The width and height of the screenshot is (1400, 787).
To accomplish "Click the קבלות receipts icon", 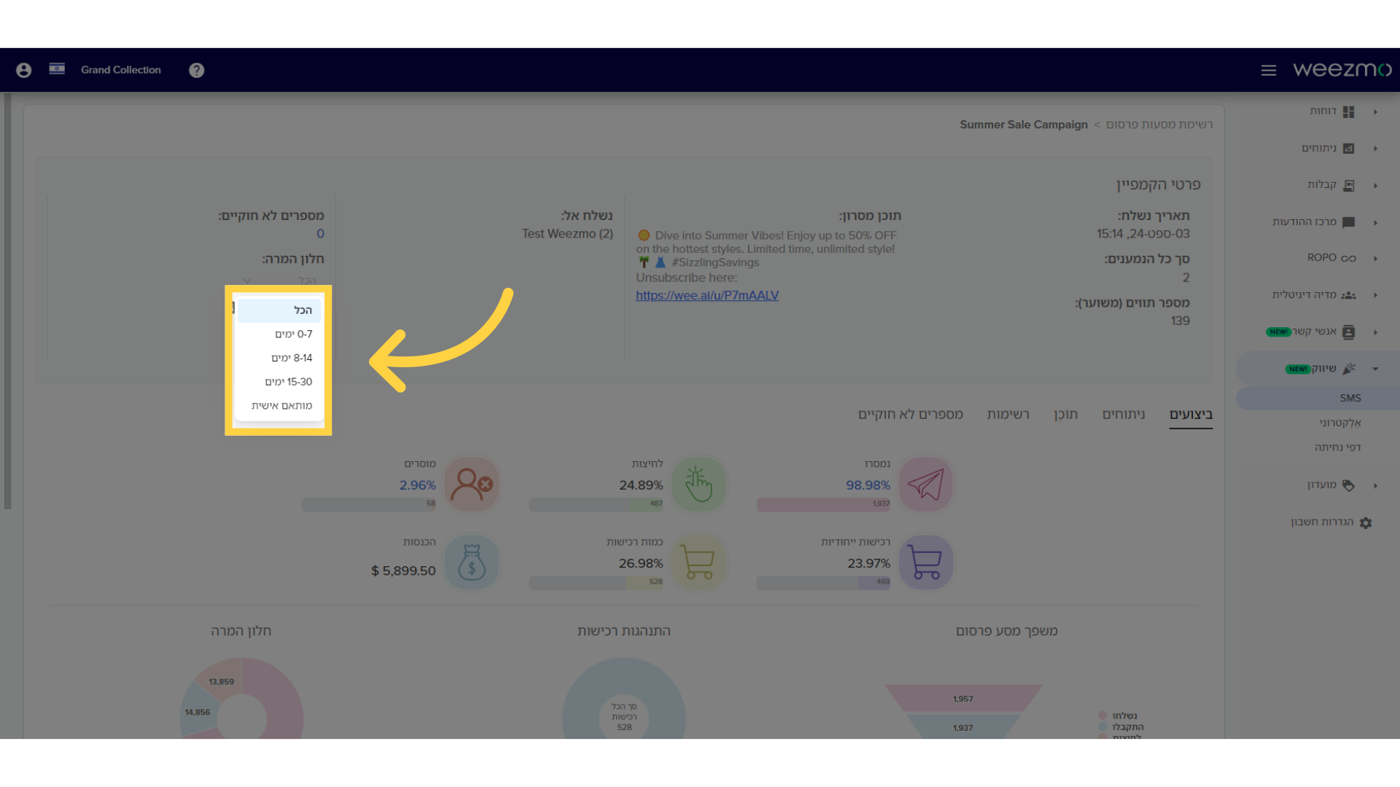I will (x=1348, y=186).
